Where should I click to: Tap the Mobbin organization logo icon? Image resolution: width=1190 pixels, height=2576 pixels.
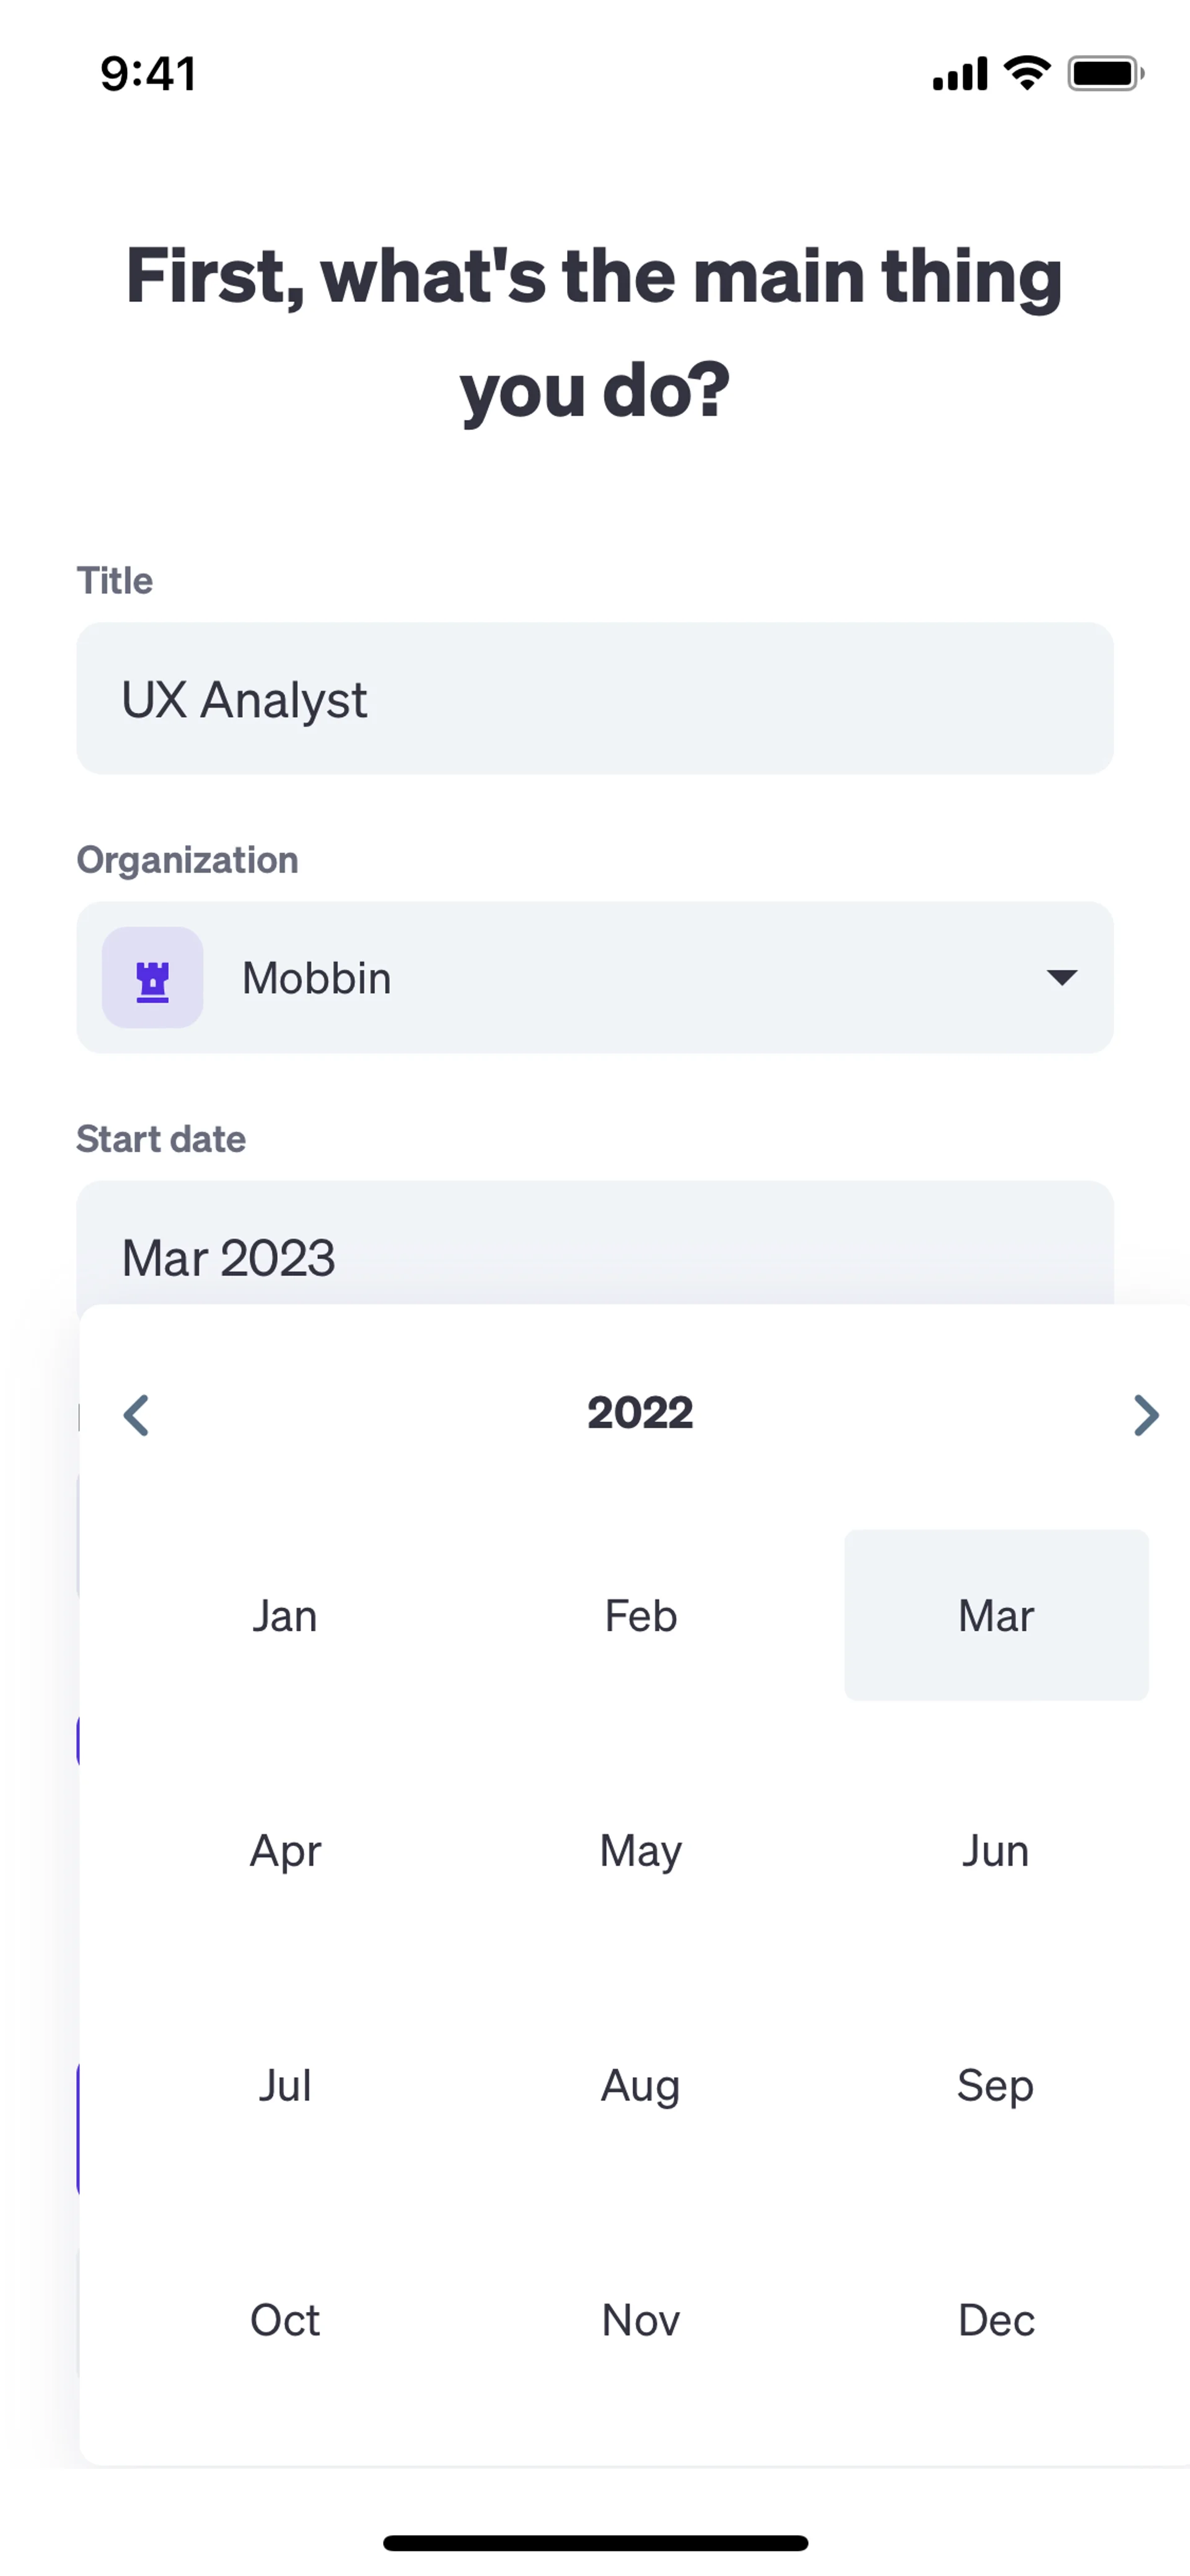(153, 978)
